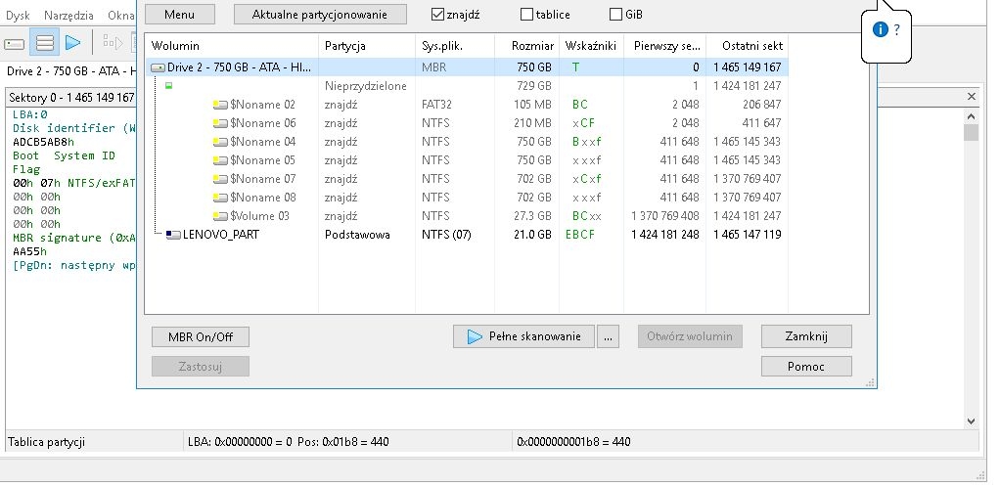Viewport: 1000px width, 487px height.
Task: Click the blue play scan toolbar icon
Action: 72,43
